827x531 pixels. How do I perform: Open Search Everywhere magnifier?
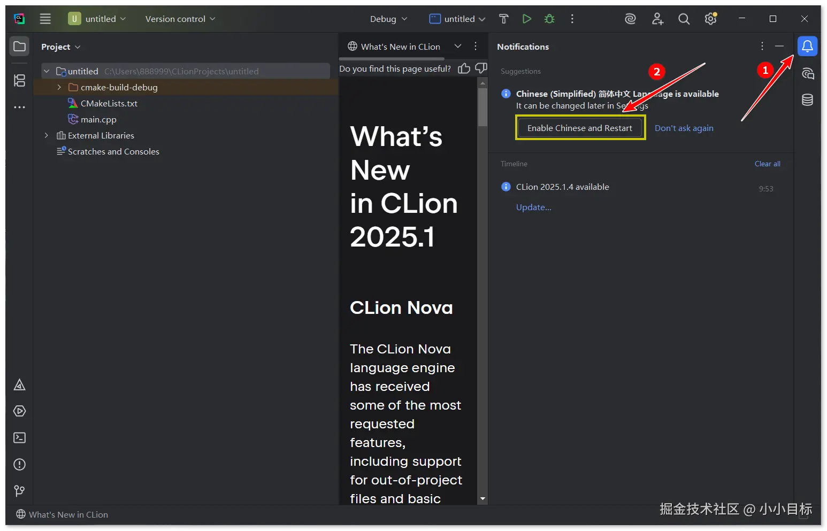pyautogui.click(x=684, y=19)
